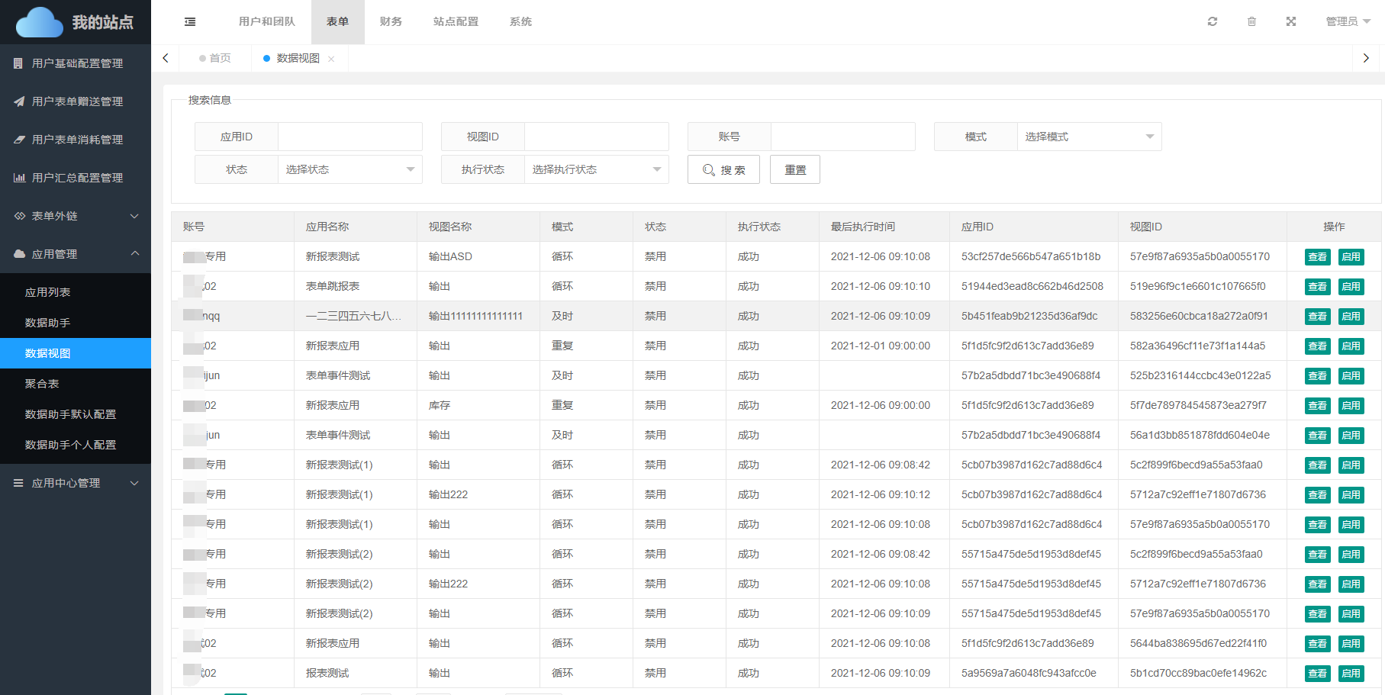Image resolution: width=1385 pixels, height=695 pixels.
Task: Toggle fullscreen with the expand icon
Action: 1290,21
